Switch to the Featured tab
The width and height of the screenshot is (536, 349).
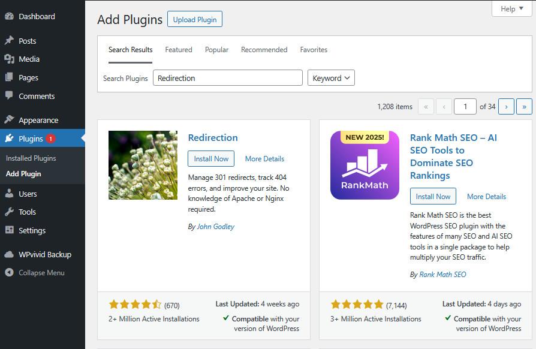tap(179, 50)
